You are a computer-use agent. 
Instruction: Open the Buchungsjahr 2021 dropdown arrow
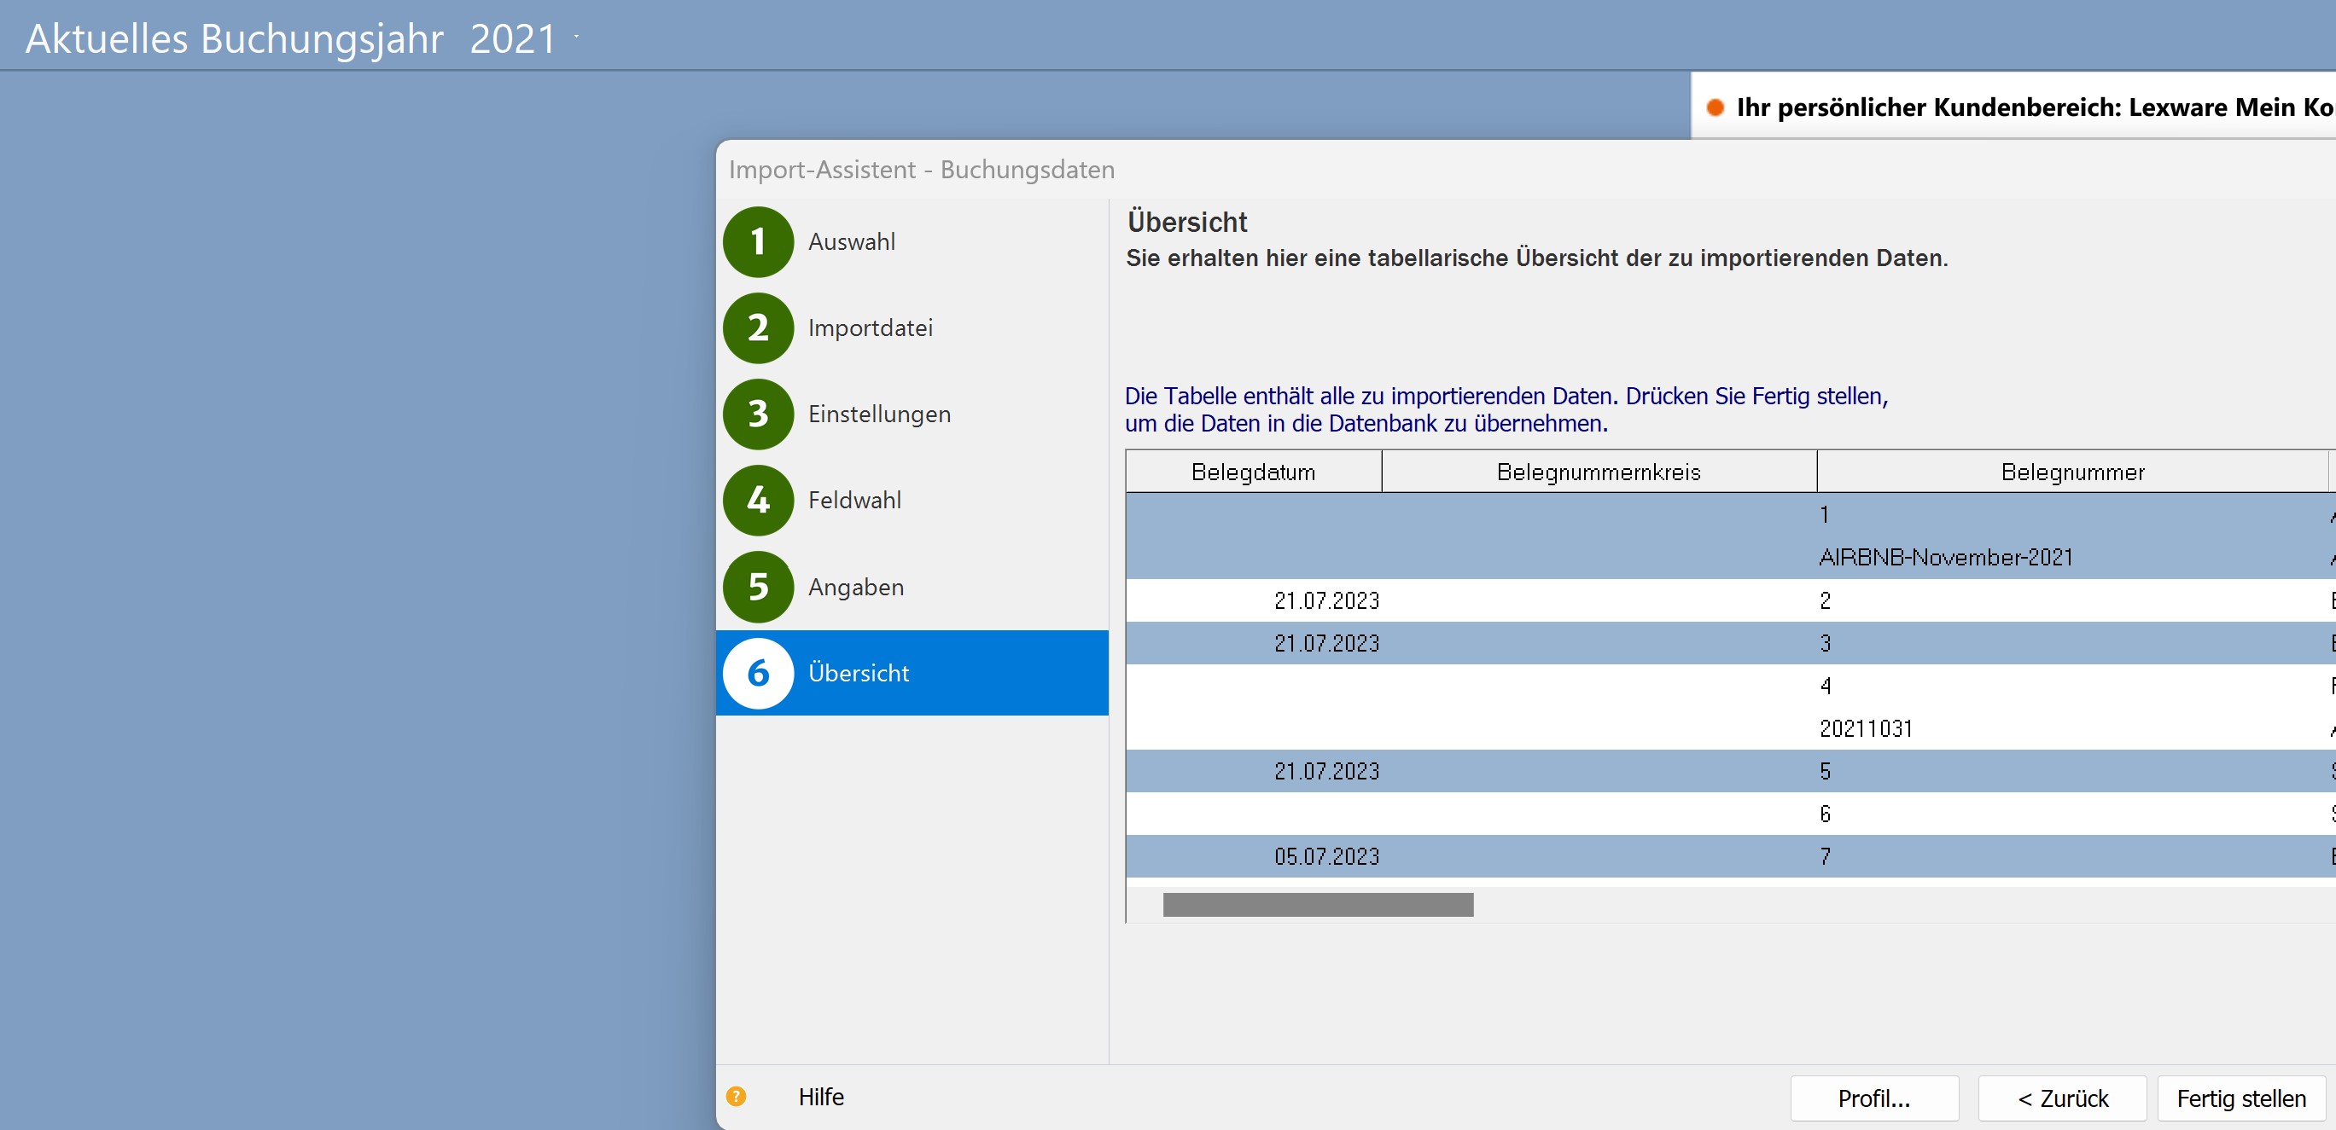pos(577,38)
